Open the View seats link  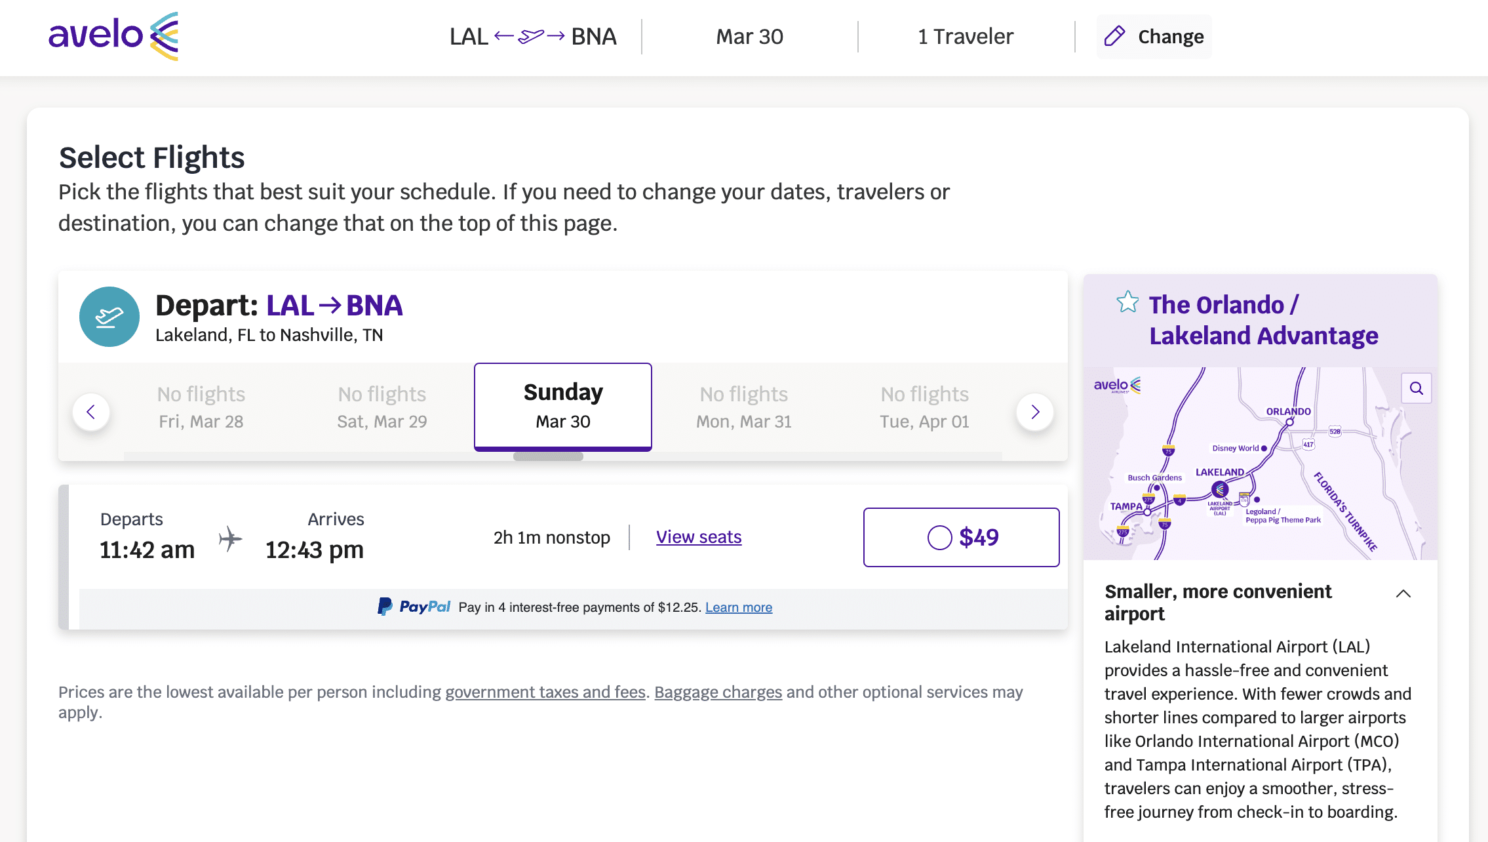coord(699,537)
